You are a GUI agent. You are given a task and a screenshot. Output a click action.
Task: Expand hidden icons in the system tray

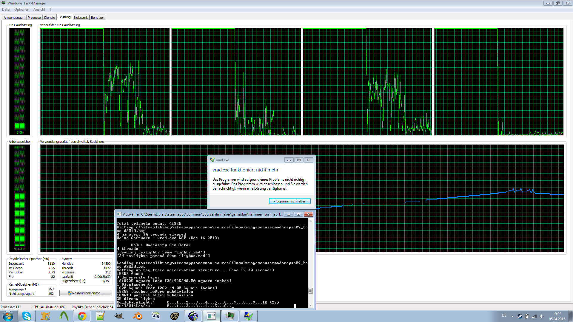[512, 316]
